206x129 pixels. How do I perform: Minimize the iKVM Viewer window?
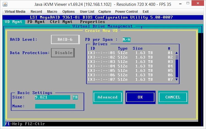pos(180,4)
